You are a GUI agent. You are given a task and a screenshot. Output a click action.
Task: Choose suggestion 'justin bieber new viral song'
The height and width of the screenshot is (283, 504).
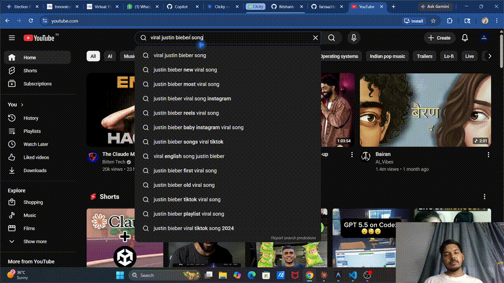(227, 69)
